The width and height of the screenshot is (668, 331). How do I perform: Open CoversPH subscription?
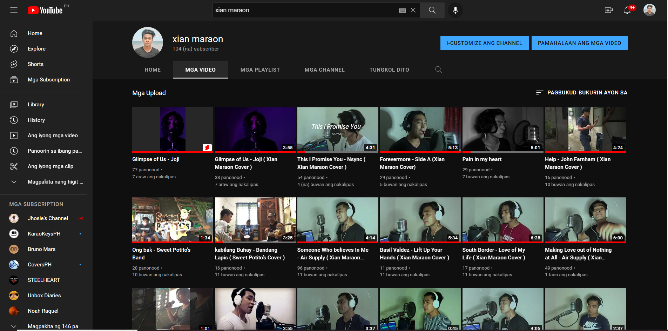(x=46, y=265)
